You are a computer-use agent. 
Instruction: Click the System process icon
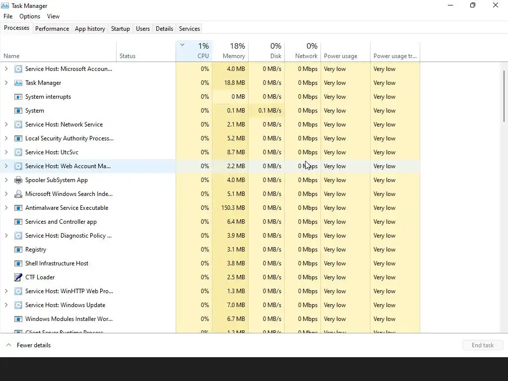(18, 111)
